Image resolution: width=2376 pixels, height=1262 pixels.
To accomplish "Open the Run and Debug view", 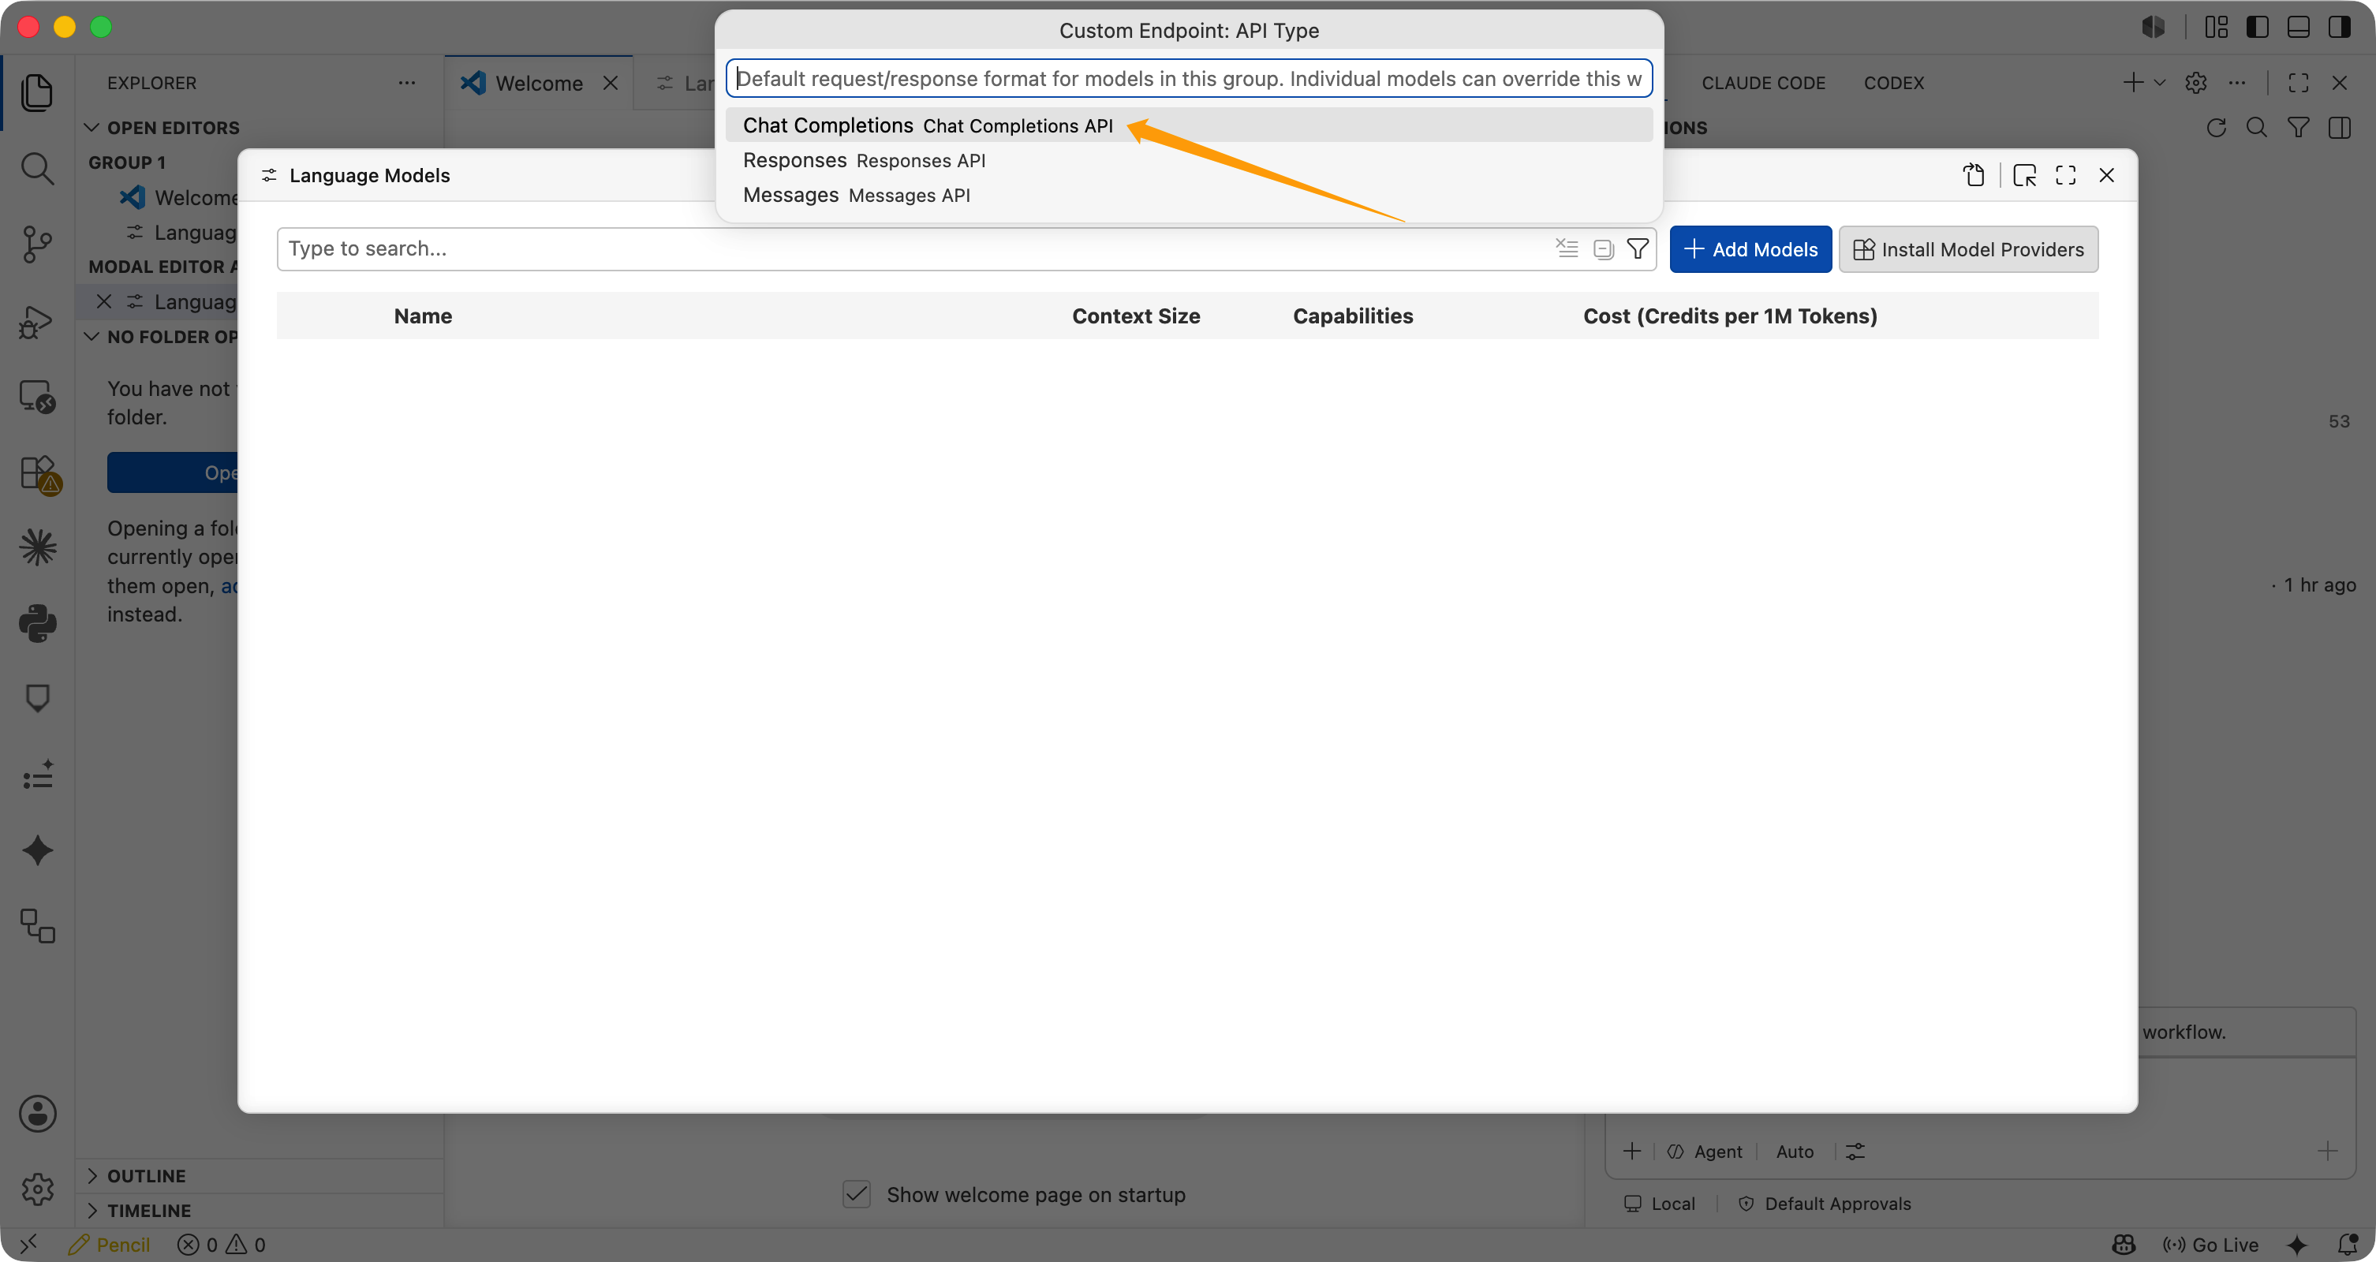I will (x=37, y=321).
